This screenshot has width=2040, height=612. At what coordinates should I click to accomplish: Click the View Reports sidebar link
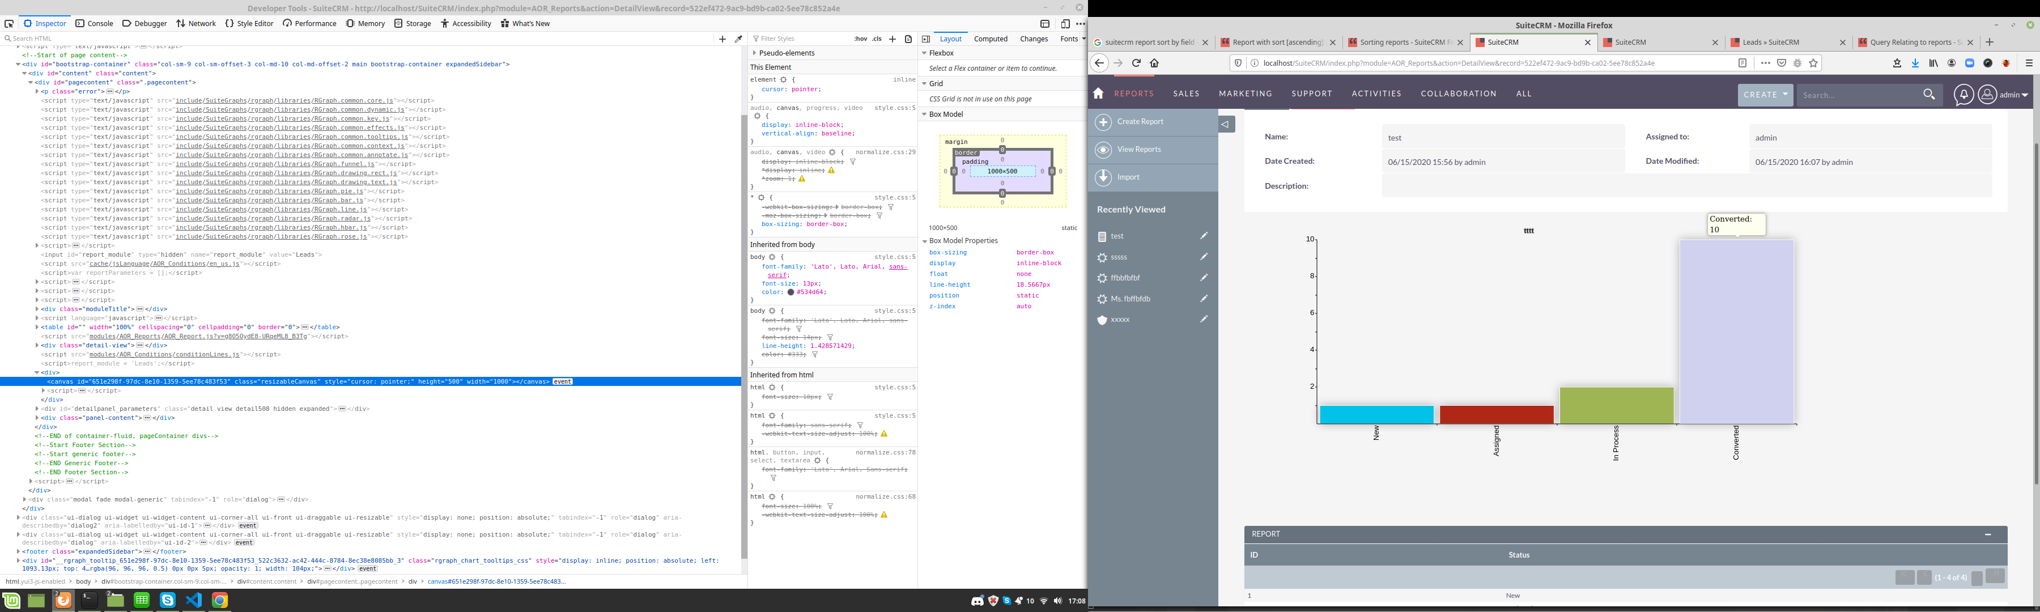[1139, 149]
